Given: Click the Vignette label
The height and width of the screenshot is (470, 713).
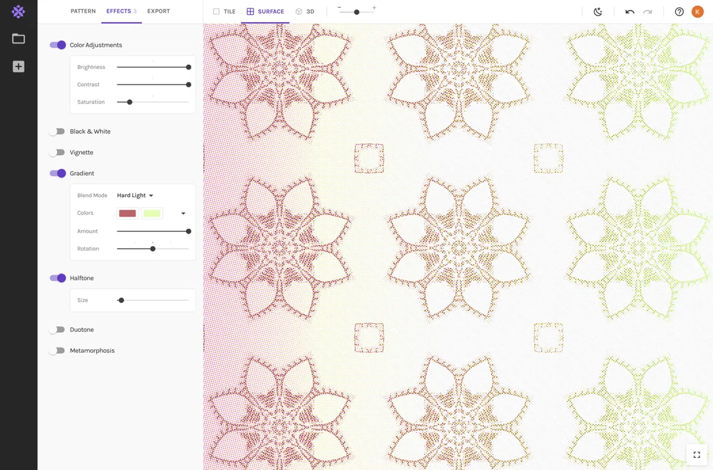Looking at the screenshot, I should pos(81,153).
